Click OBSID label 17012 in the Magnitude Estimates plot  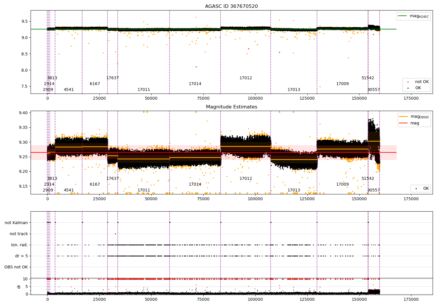(x=246, y=179)
